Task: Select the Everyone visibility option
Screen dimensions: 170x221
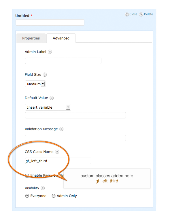Action: [27, 196]
